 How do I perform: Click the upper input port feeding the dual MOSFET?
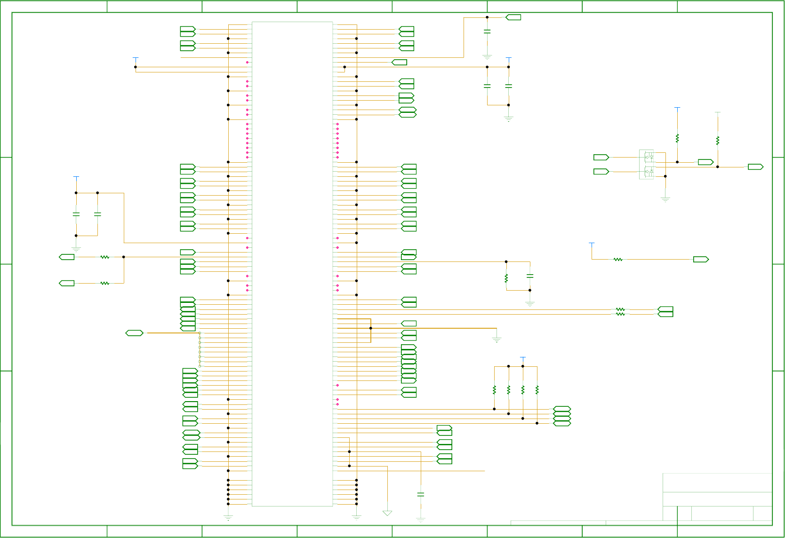(601, 158)
